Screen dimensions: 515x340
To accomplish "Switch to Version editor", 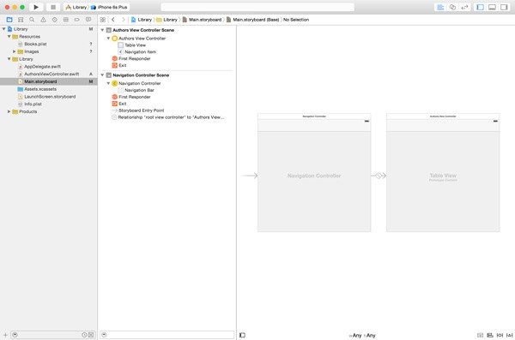I will 464,7.
